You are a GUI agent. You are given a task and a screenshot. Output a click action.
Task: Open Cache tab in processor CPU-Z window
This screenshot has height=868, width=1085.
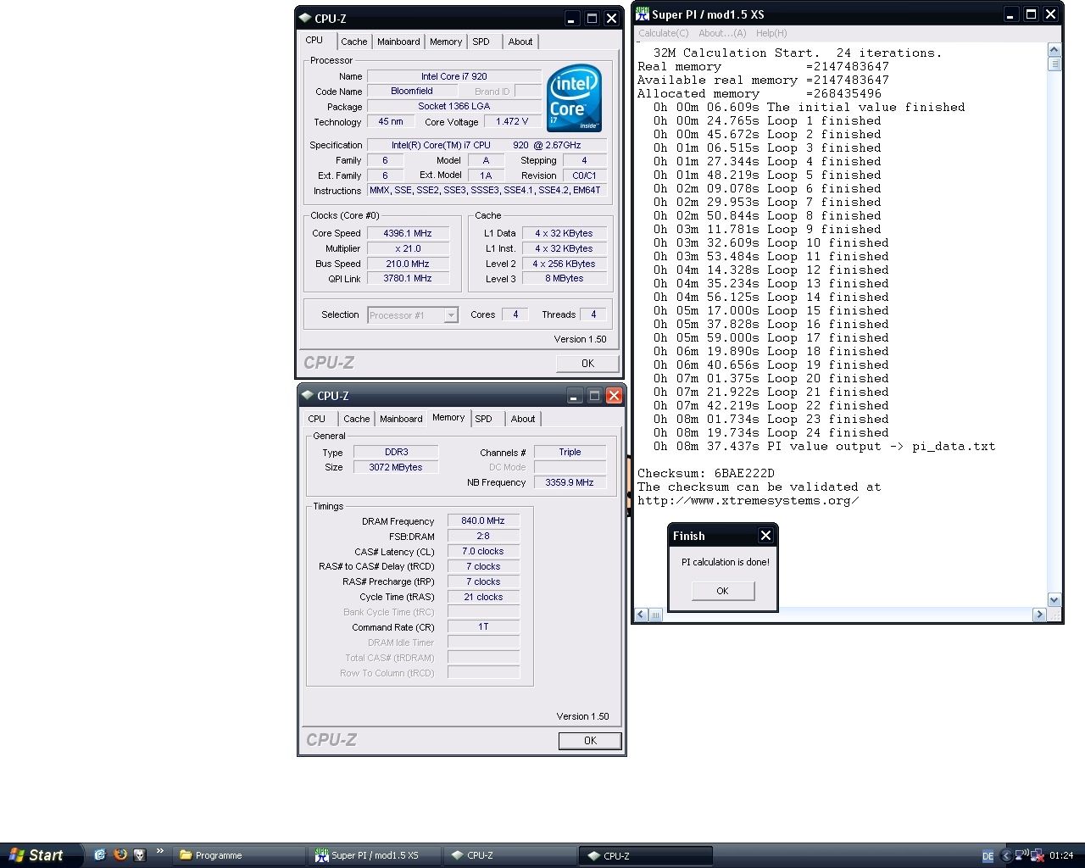tap(354, 42)
